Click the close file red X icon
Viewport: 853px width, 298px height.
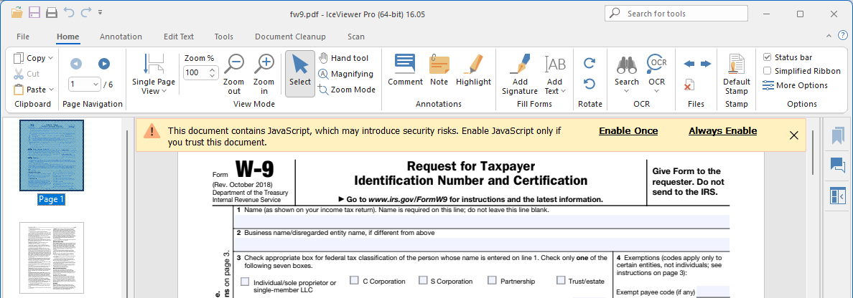pyautogui.click(x=689, y=85)
